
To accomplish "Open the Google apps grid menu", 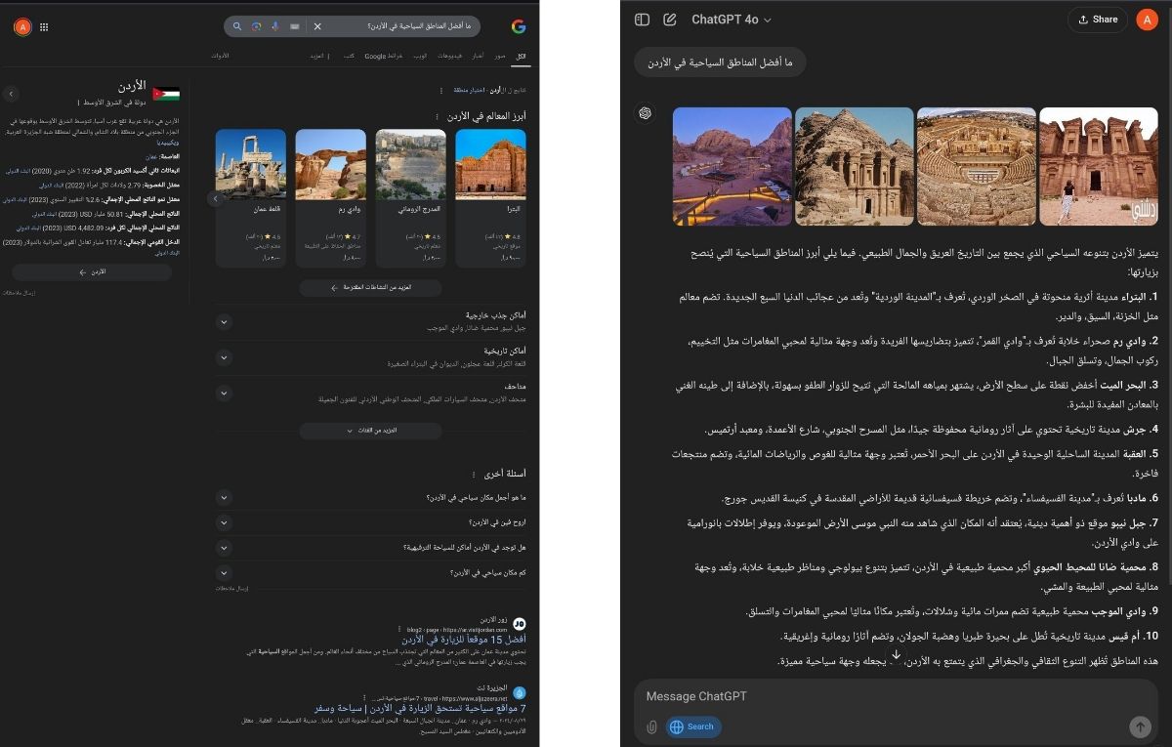I will (44, 26).
